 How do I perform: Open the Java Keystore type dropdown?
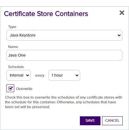click(64, 35)
